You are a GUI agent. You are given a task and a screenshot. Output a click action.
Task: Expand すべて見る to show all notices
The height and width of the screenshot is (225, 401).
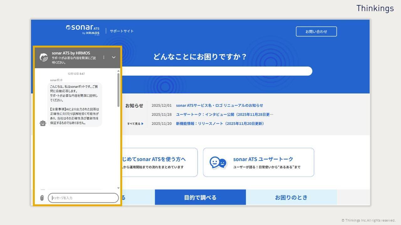pyautogui.click(x=133, y=123)
